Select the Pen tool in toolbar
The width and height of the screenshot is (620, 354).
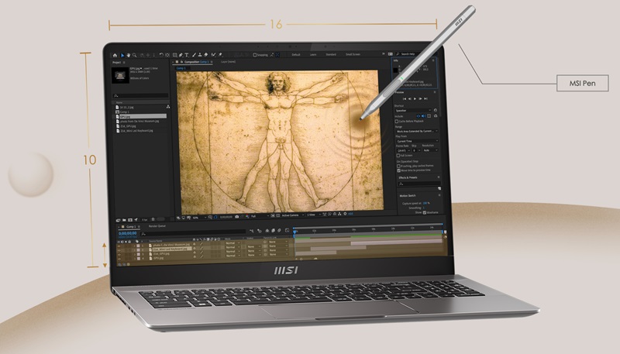pos(181,55)
